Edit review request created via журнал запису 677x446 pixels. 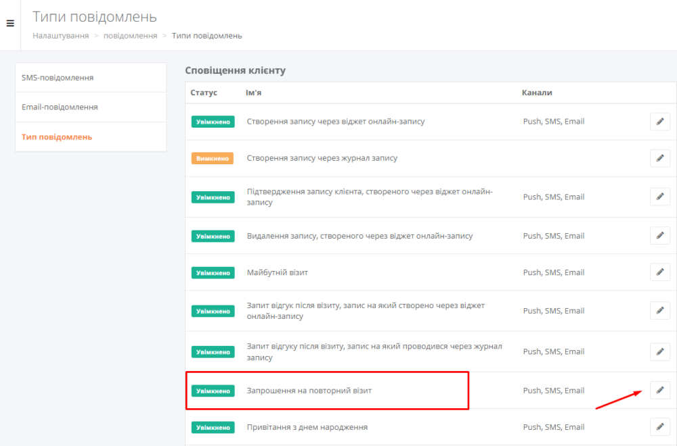[x=659, y=351]
